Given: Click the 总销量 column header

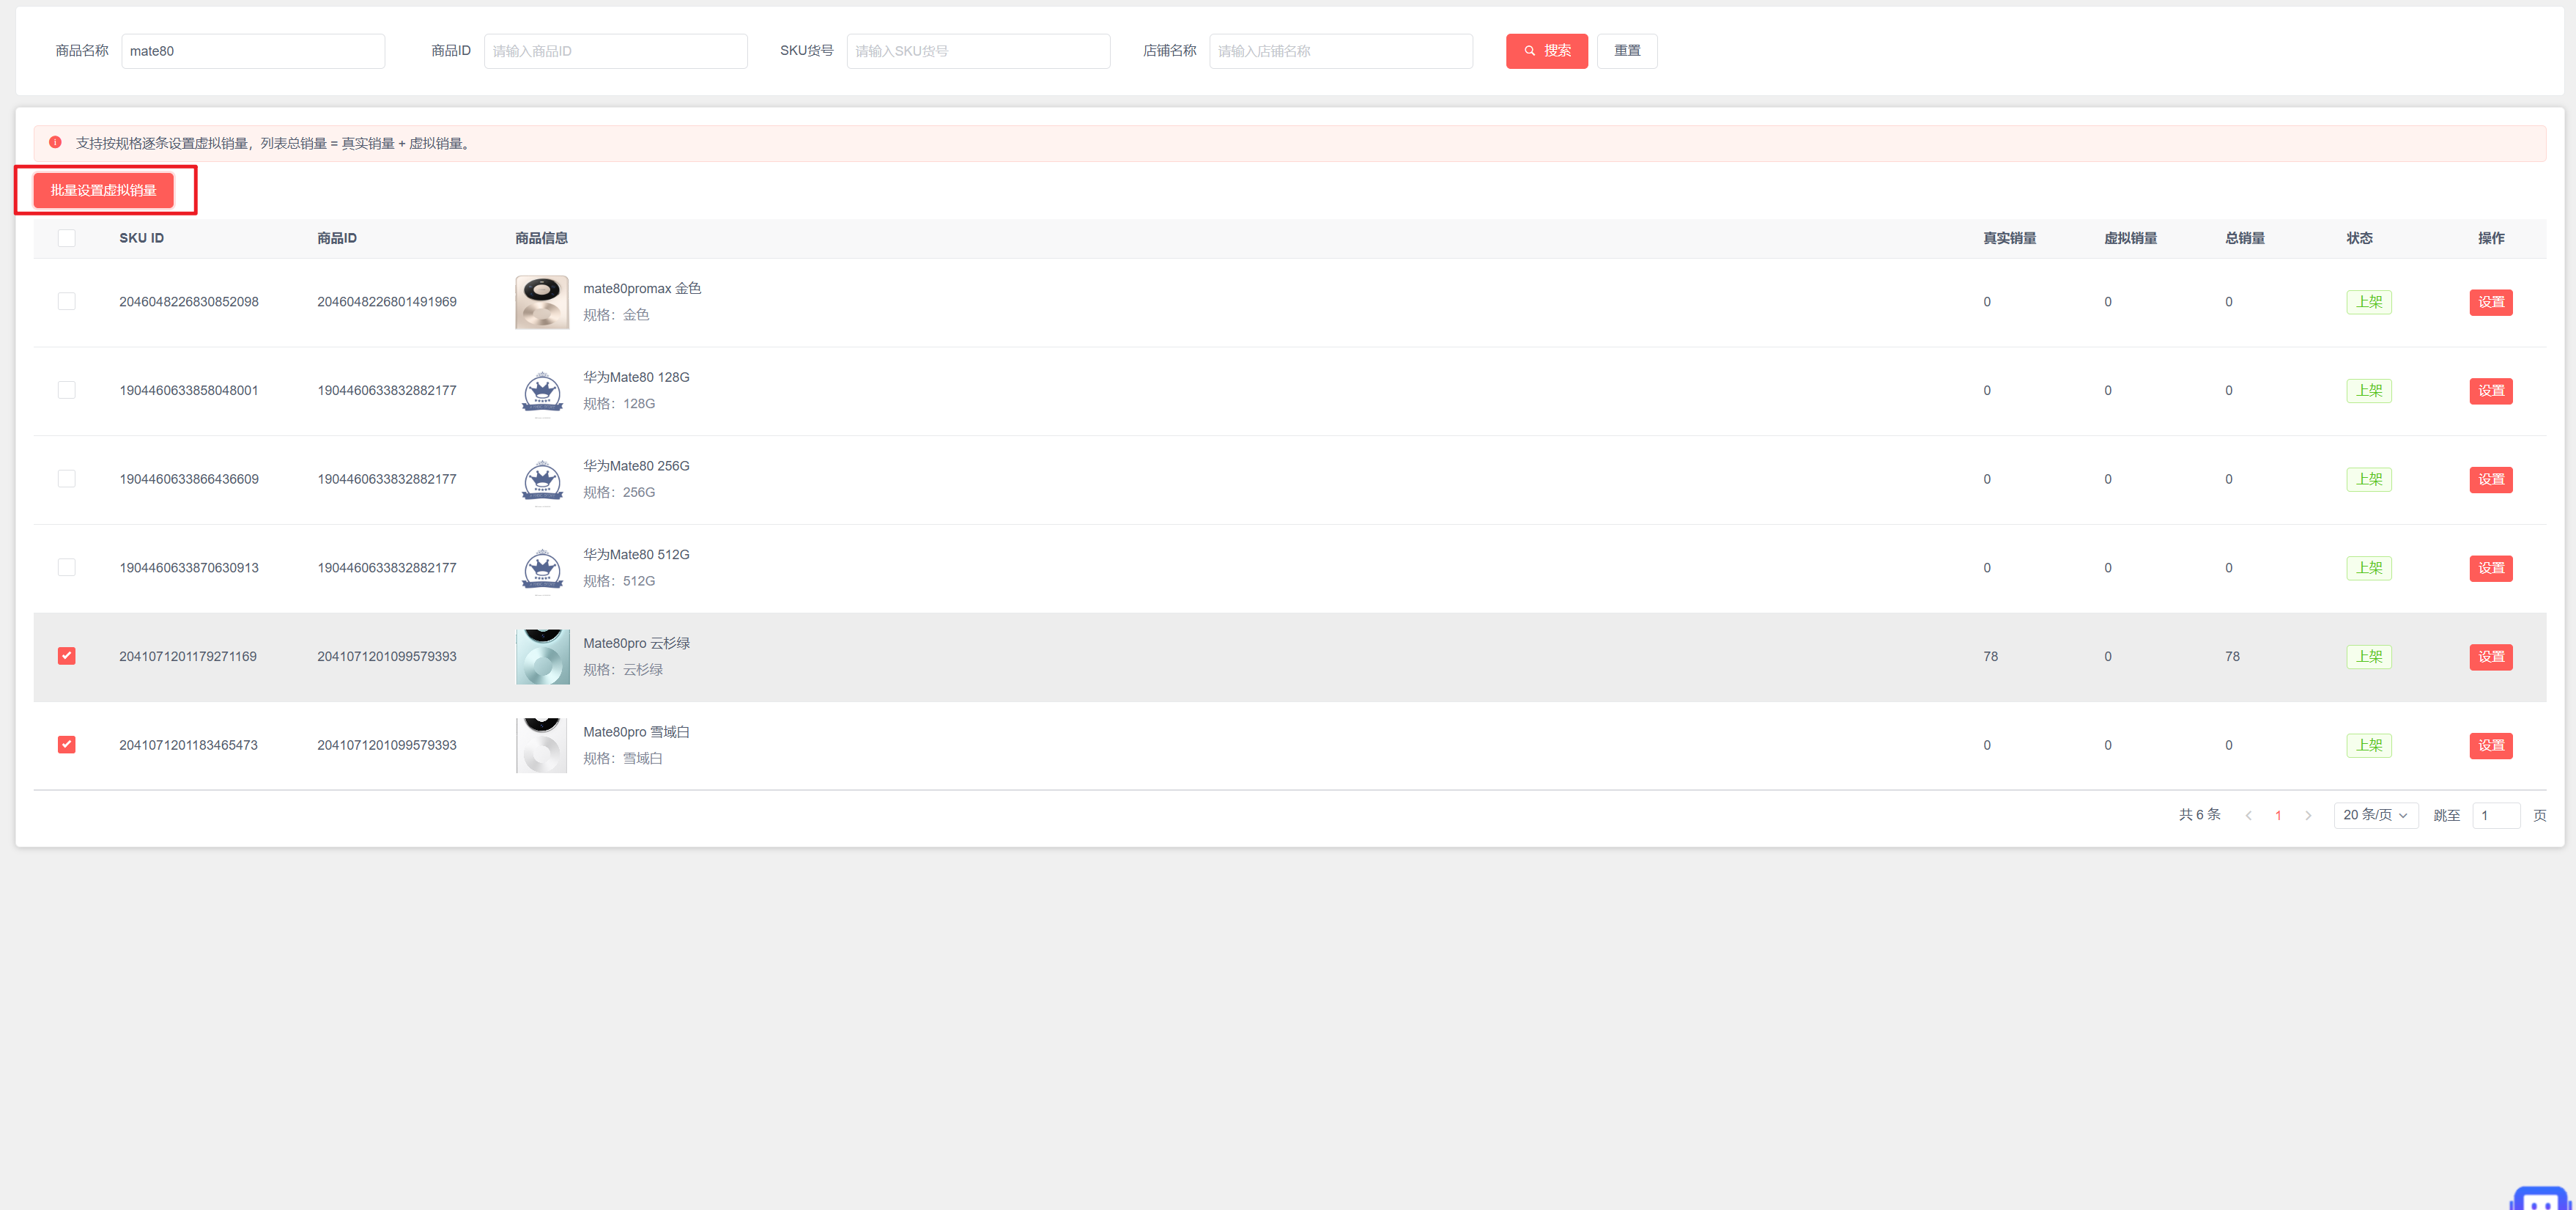Looking at the screenshot, I should (2245, 238).
